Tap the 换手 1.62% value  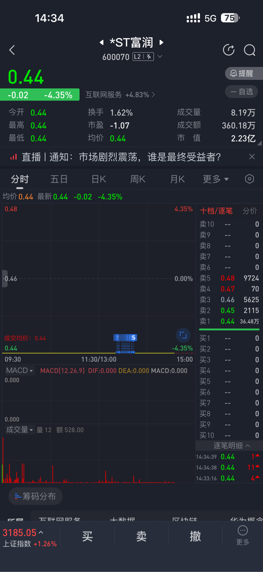click(x=121, y=113)
